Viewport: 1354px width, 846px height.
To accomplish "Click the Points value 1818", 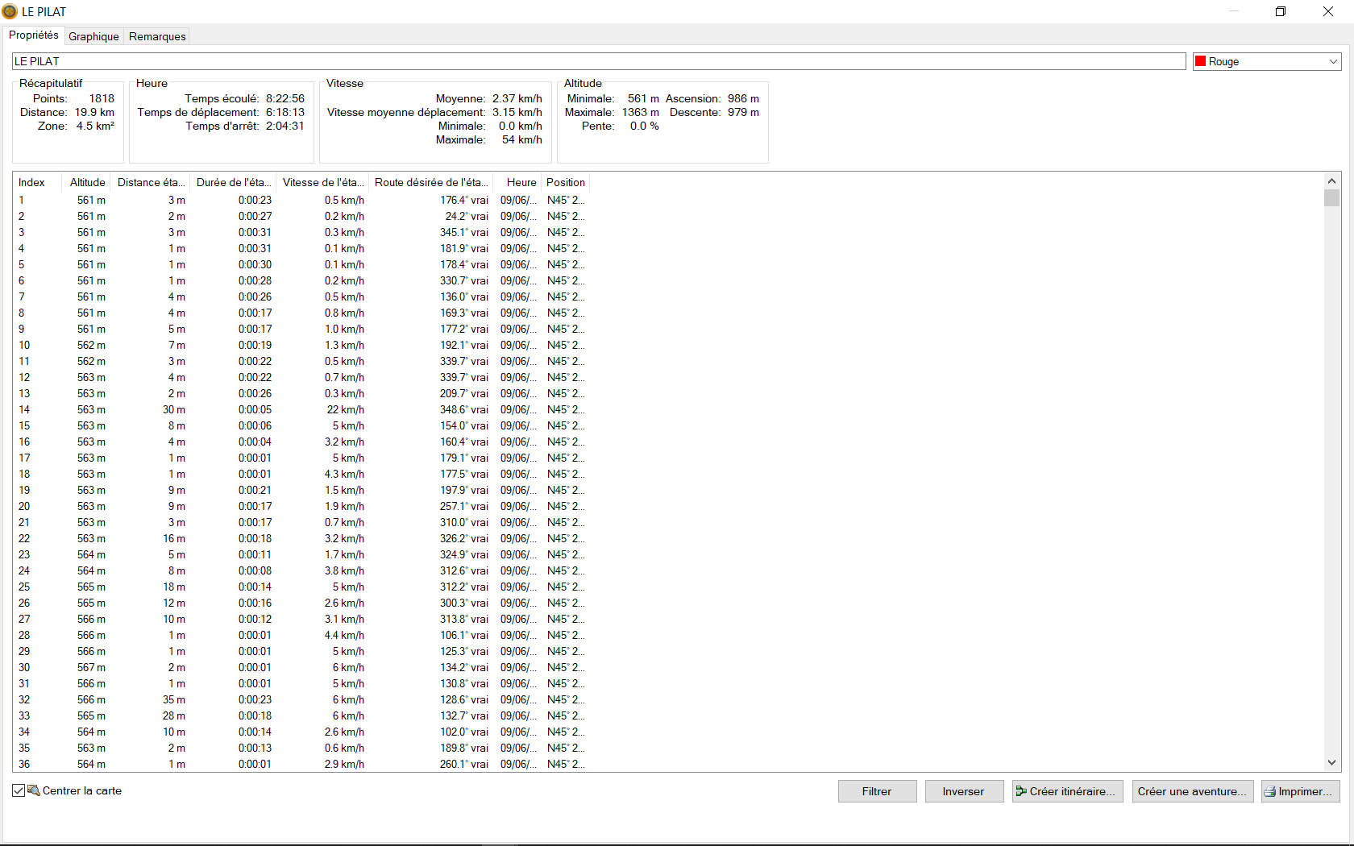I will (102, 98).
